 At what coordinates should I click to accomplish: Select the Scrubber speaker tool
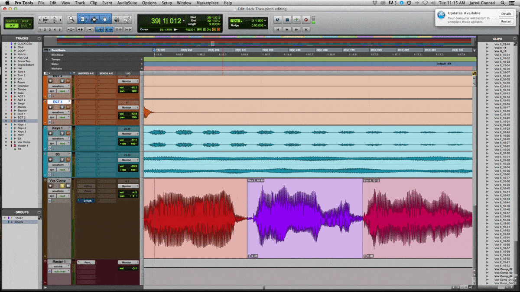(x=117, y=19)
